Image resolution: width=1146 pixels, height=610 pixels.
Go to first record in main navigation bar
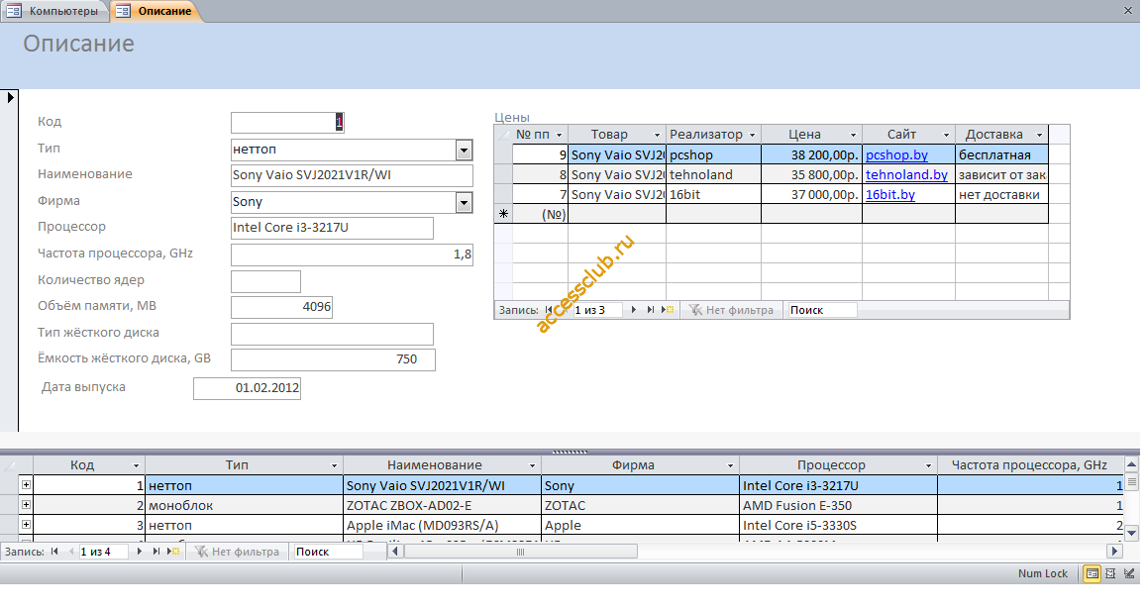coord(54,552)
